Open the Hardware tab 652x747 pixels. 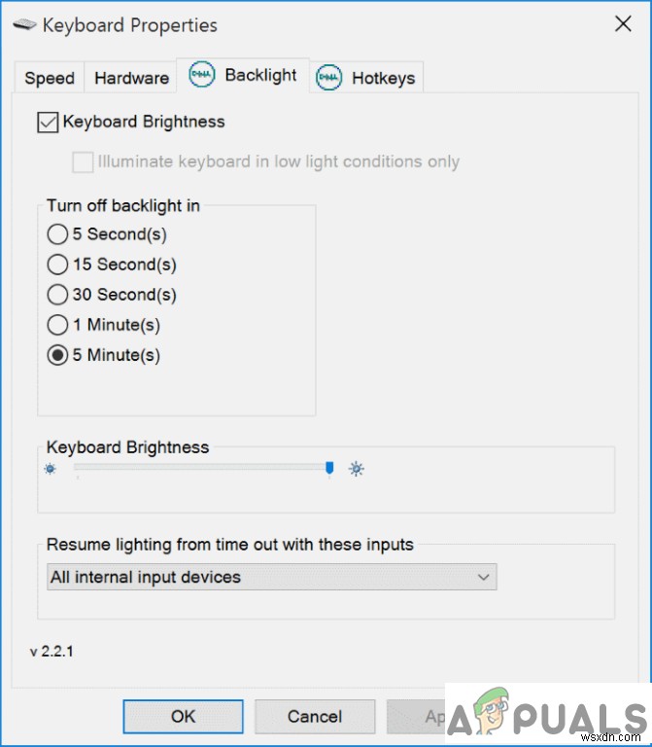click(131, 79)
